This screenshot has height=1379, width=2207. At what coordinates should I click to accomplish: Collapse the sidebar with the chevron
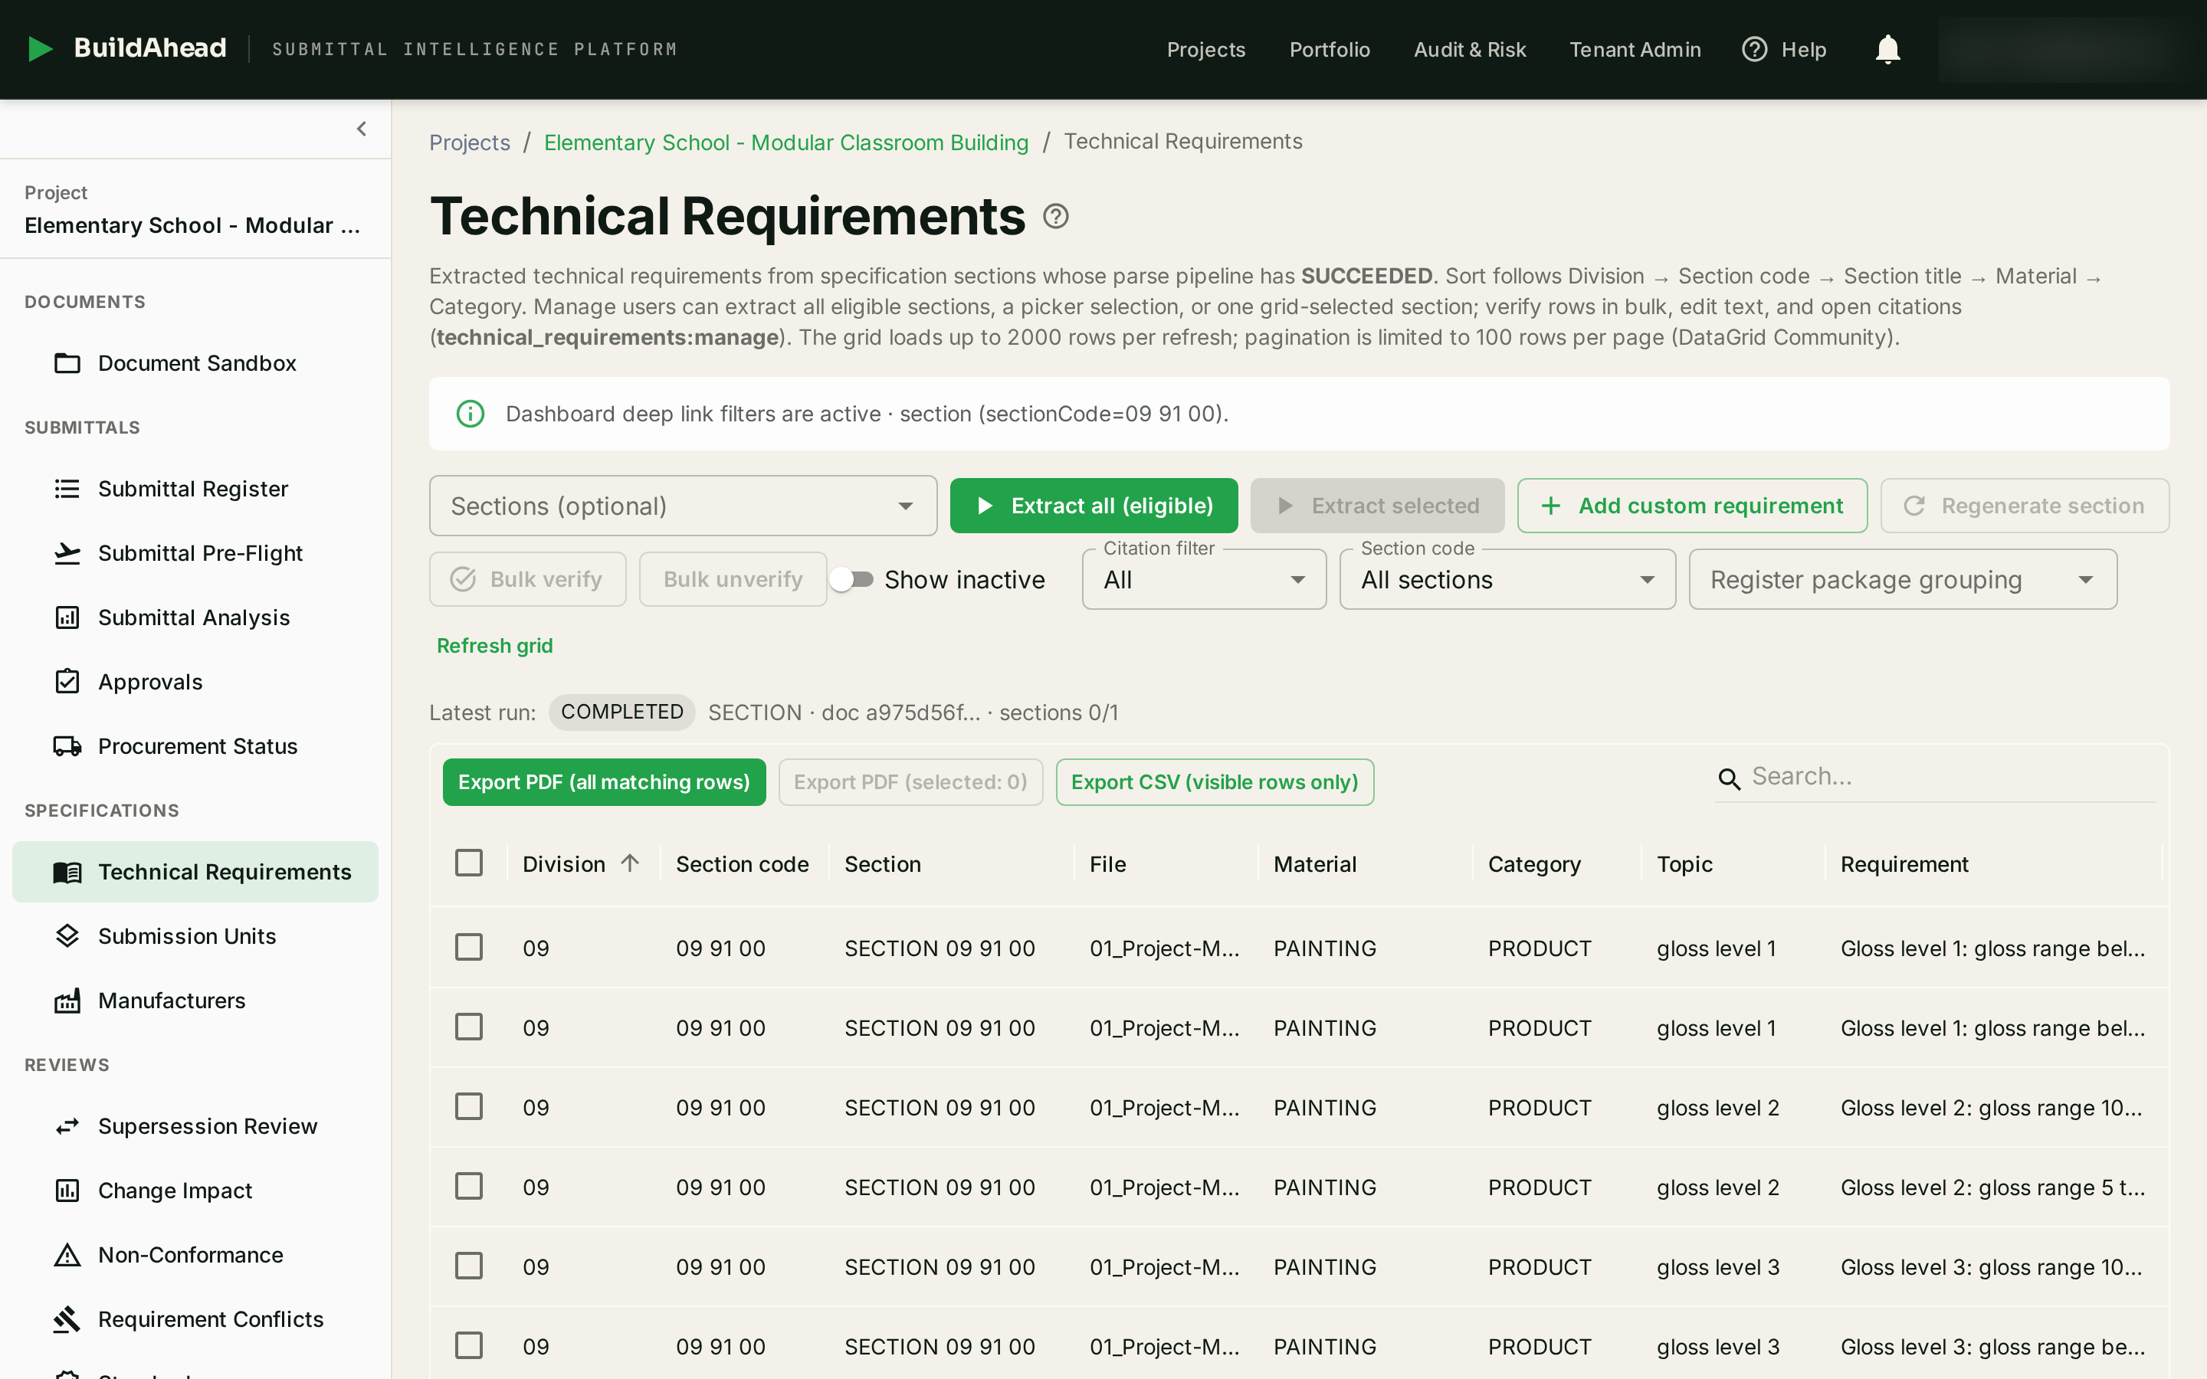[x=362, y=129]
